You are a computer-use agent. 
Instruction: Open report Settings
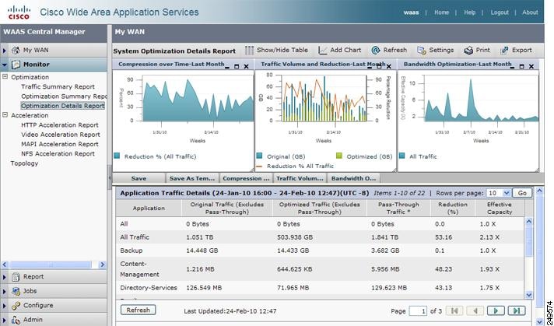point(435,51)
